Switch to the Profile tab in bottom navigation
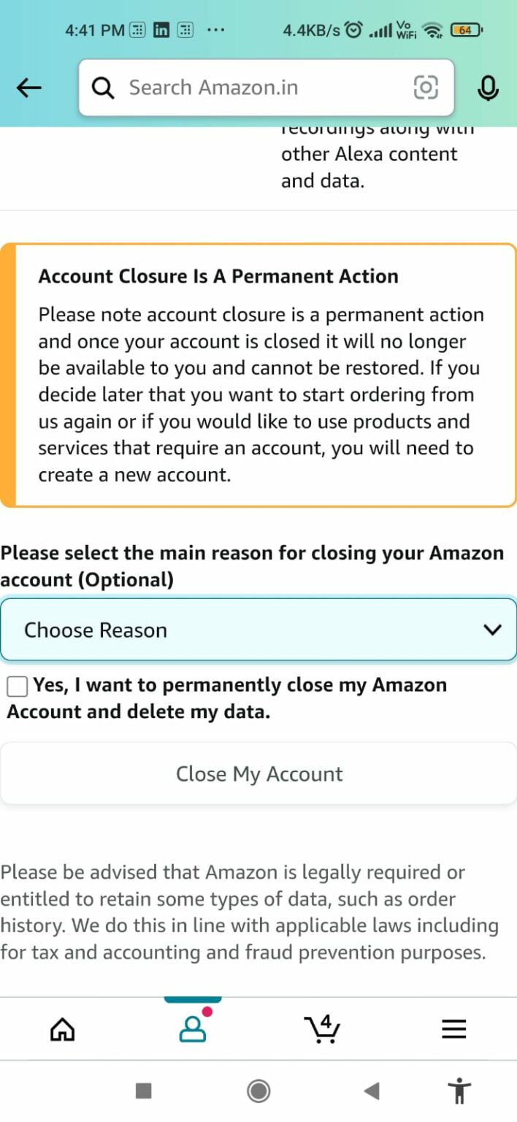The height and width of the screenshot is (1122, 517). pos(192,1030)
